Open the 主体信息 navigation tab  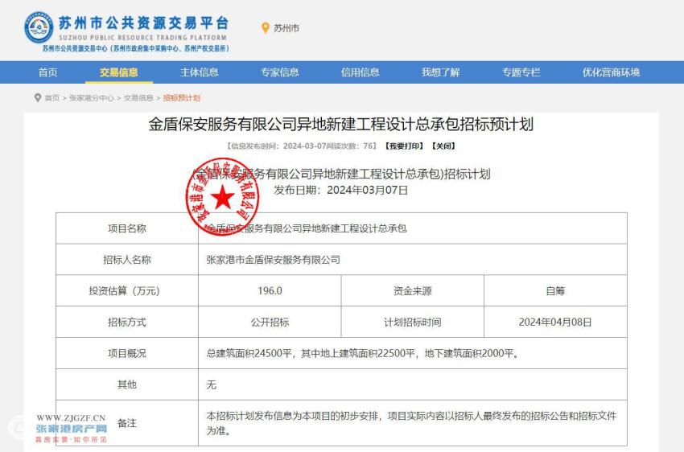coord(199,72)
